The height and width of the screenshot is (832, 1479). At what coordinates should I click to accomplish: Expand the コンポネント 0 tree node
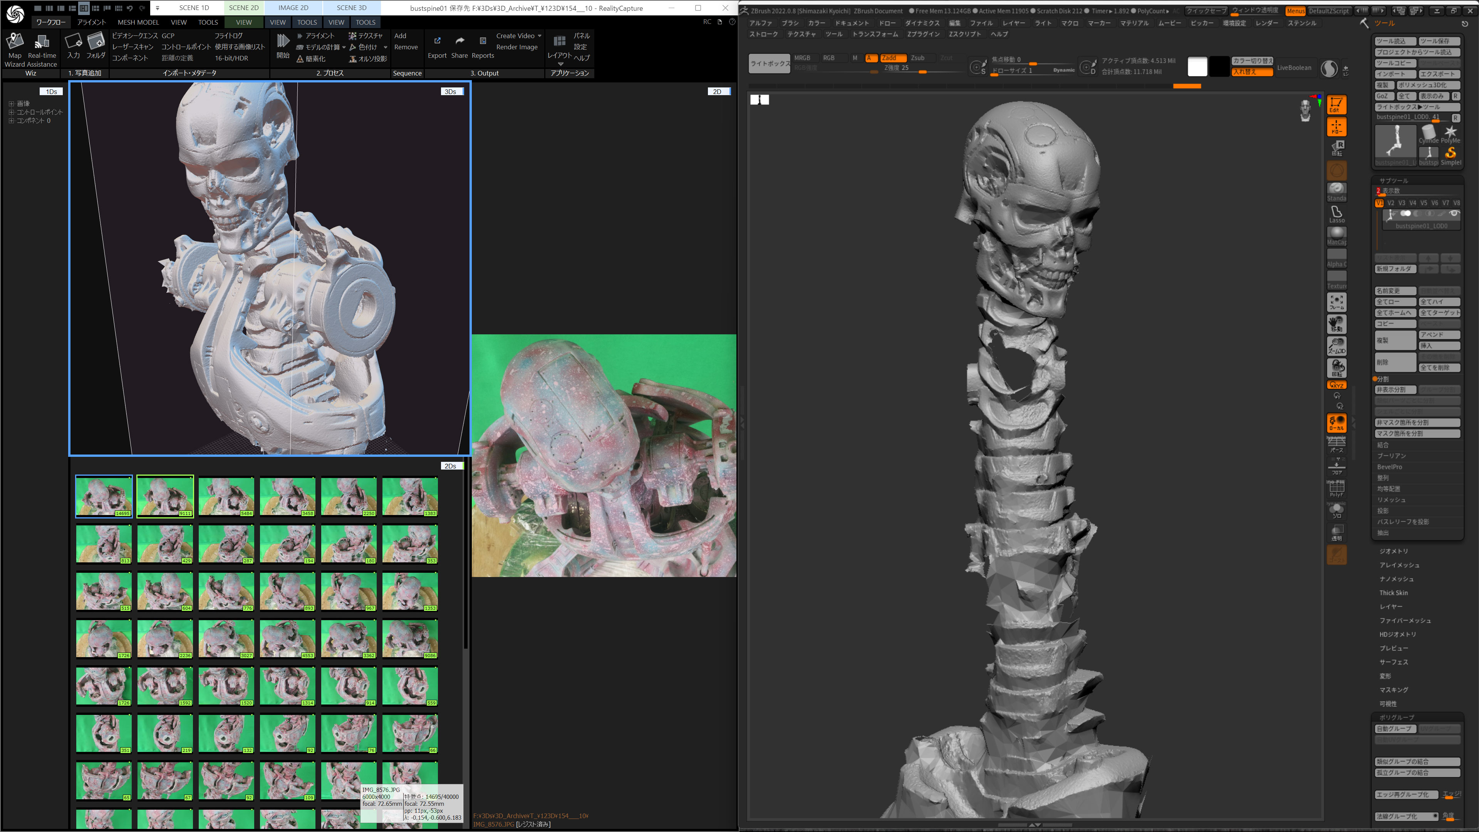tap(11, 121)
